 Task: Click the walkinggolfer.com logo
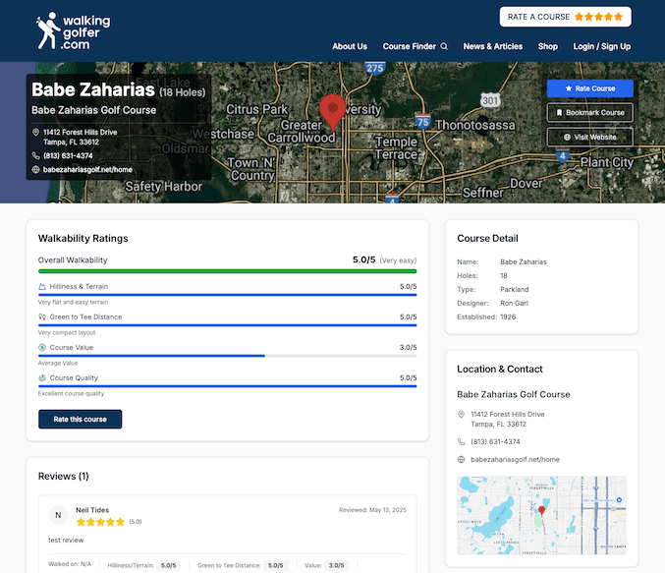[73, 31]
